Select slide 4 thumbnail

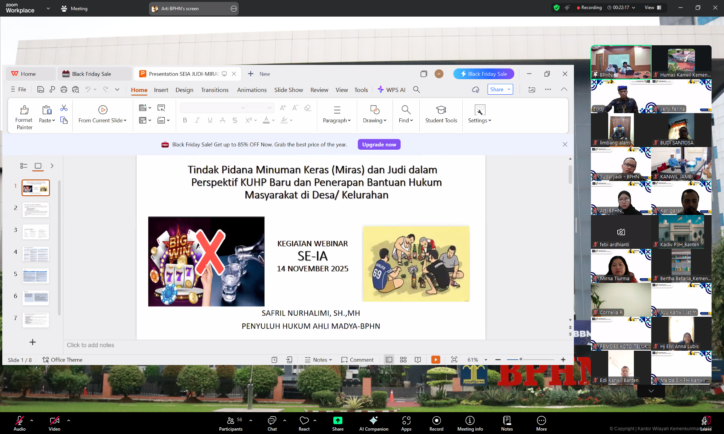[35, 254]
